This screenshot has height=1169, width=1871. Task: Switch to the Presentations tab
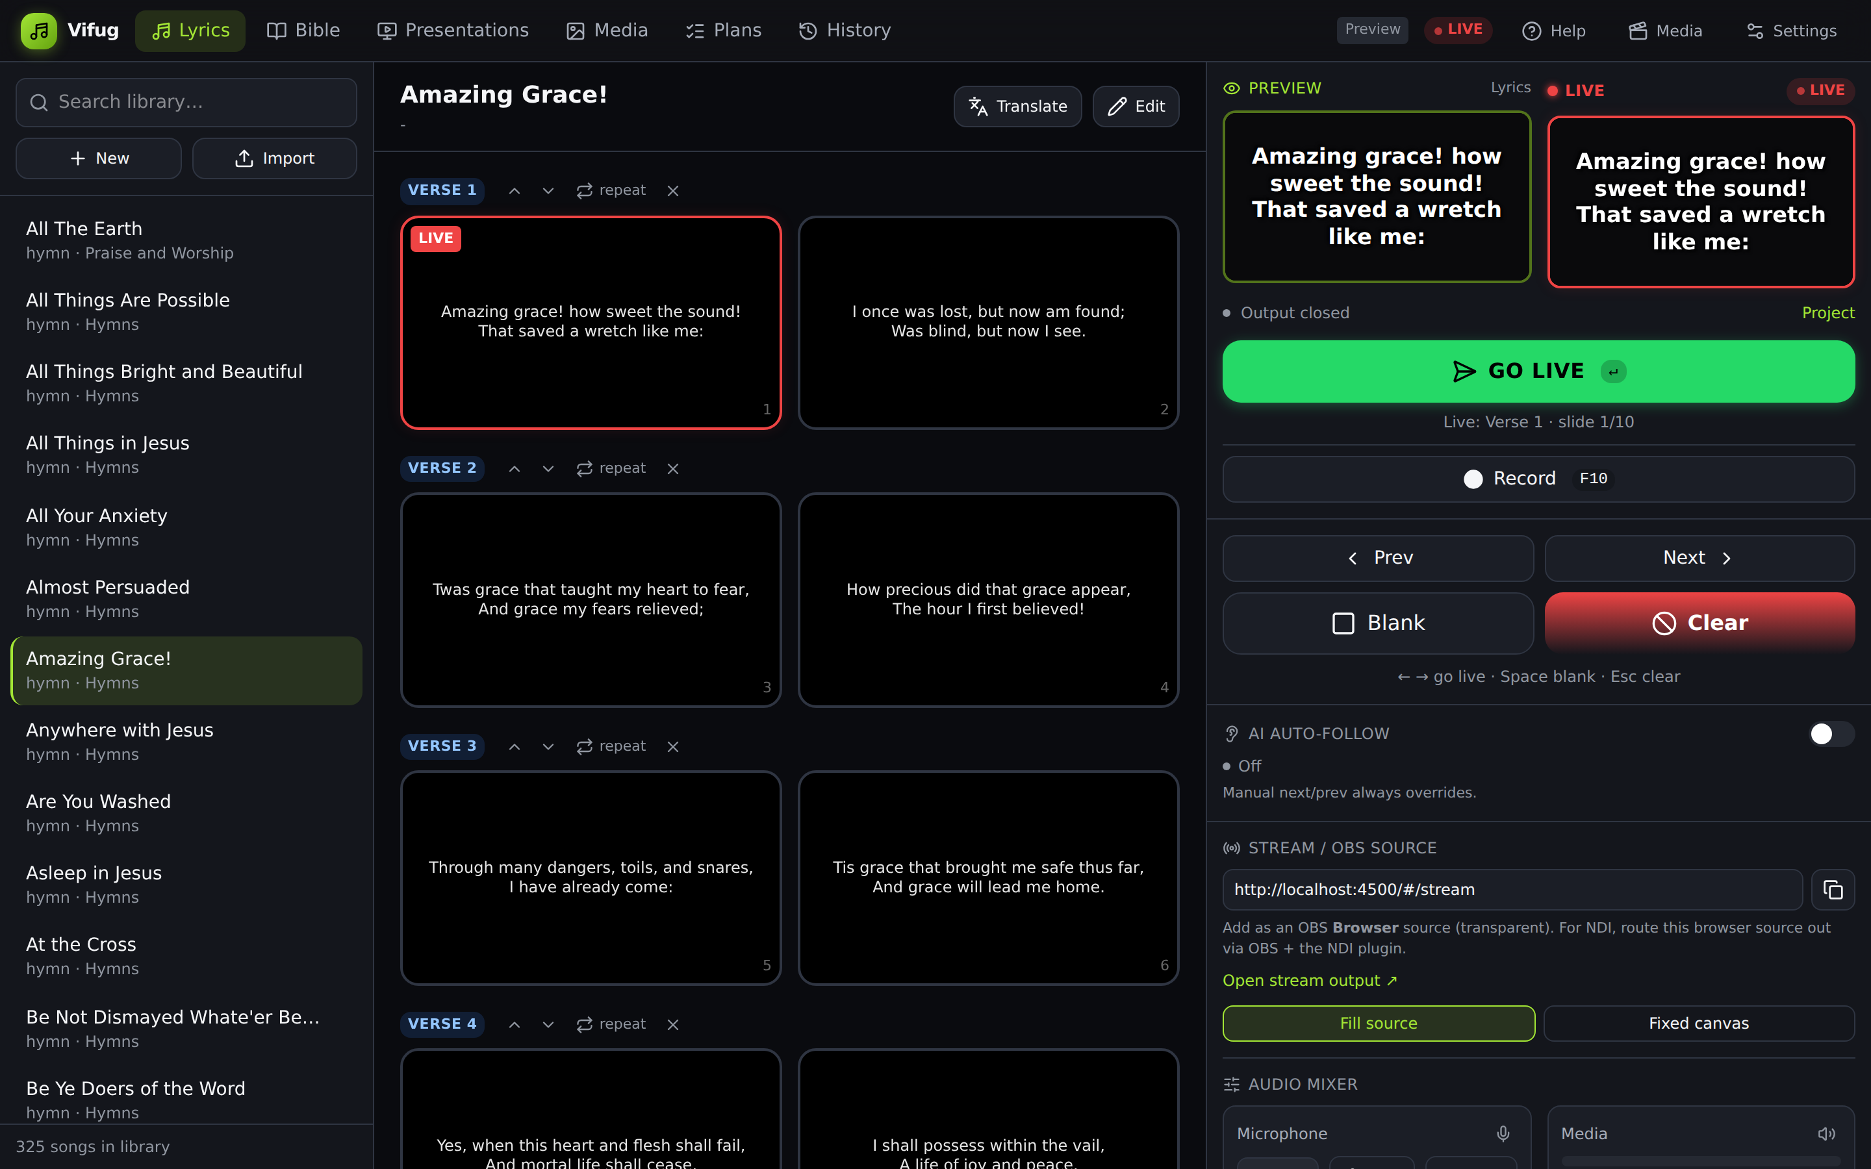click(x=453, y=31)
